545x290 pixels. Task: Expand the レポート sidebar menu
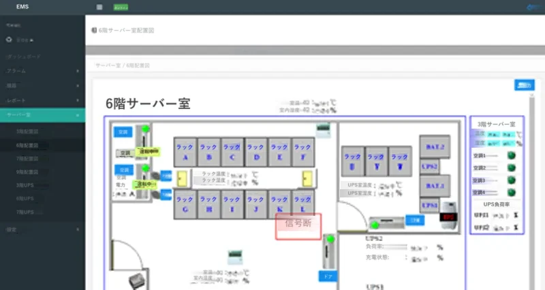tap(42, 100)
